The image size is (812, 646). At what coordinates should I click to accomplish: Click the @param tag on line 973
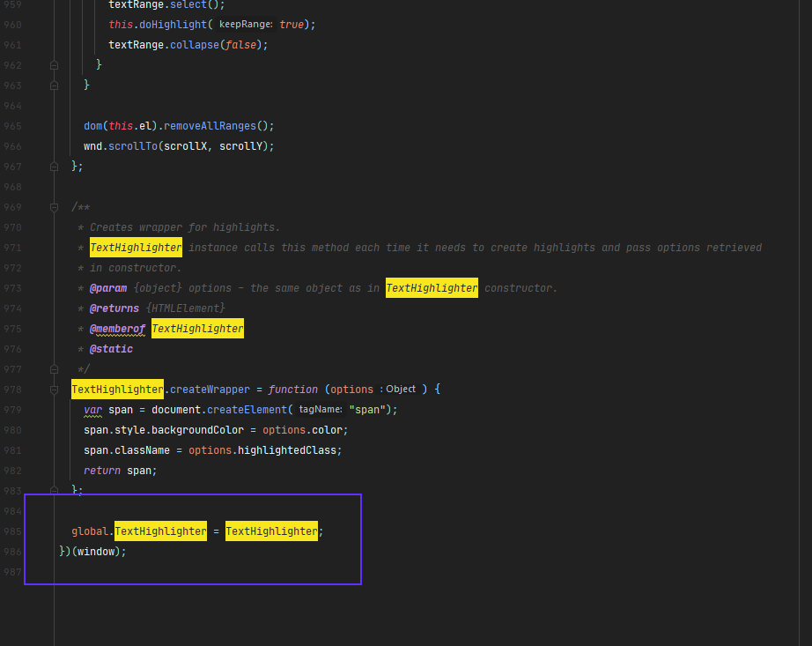(108, 288)
